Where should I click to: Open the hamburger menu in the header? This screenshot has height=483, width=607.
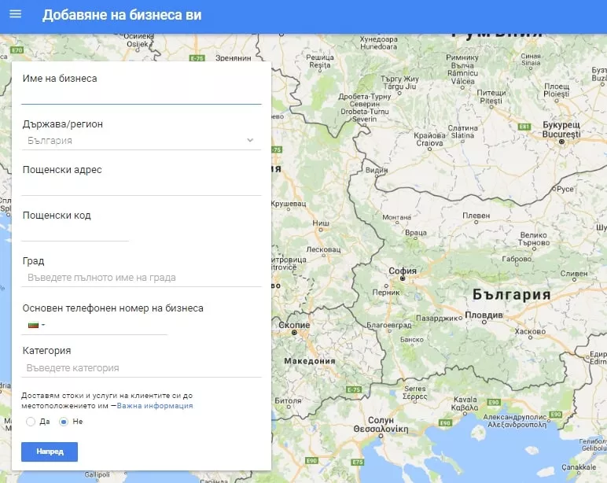pyautogui.click(x=16, y=14)
